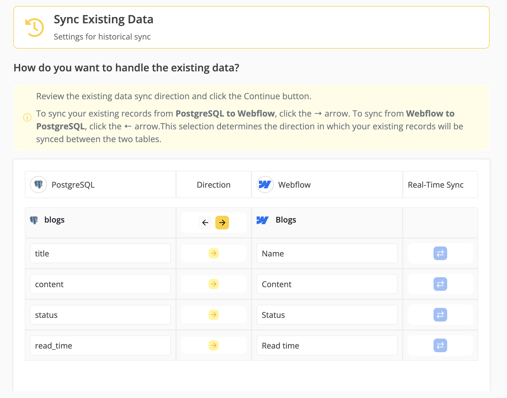The height and width of the screenshot is (398, 507).
Task: Click the title PostgreSQL field box
Action: point(100,253)
